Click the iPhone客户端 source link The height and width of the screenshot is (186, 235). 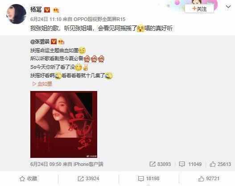click(x=88, y=164)
